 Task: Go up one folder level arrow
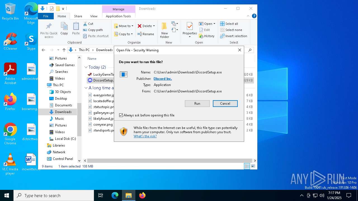pos(64,50)
